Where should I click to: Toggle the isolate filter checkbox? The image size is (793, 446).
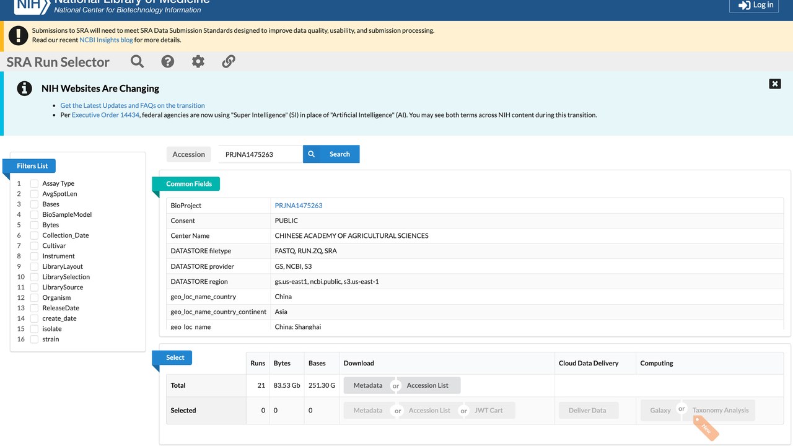(35, 329)
